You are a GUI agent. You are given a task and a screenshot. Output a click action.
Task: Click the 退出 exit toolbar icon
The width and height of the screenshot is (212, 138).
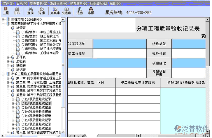pos(79,11)
